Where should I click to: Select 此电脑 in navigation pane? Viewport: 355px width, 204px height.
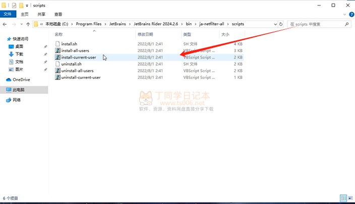pos(18,90)
